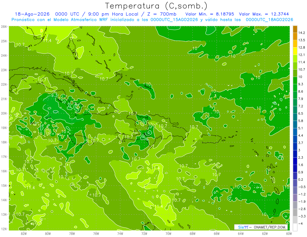Click the 0000UTC_15AGO2026 initialization timestamp
Image resolution: width=307 pixels, height=237 pixels.
click(174, 20)
